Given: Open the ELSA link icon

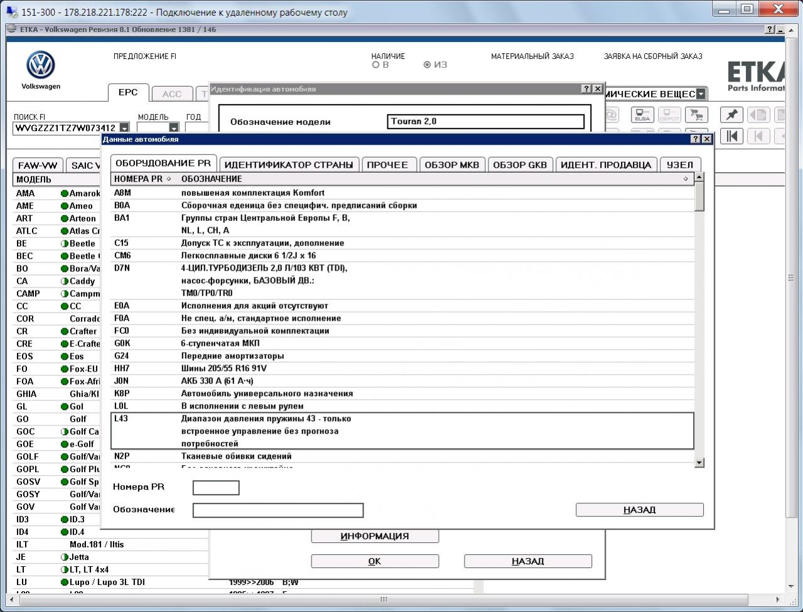Looking at the screenshot, I should click(642, 115).
